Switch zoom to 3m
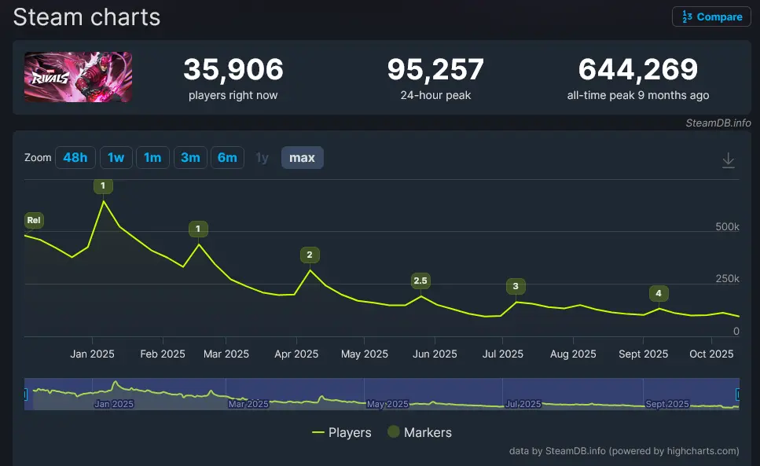The height and width of the screenshot is (466, 760). click(x=190, y=158)
